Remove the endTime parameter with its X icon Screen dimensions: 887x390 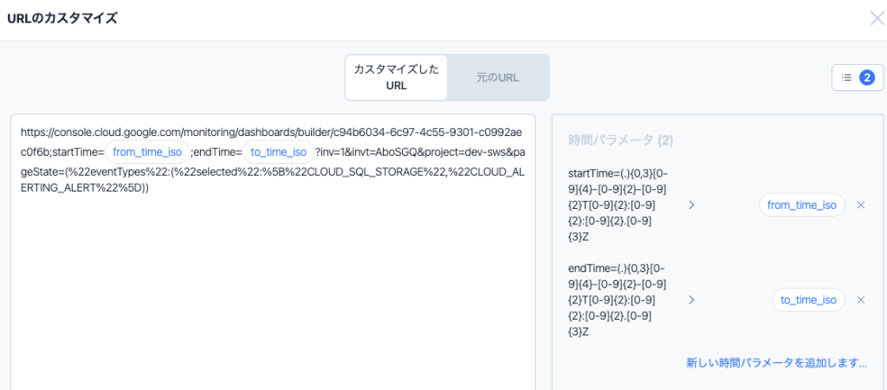click(860, 300)
